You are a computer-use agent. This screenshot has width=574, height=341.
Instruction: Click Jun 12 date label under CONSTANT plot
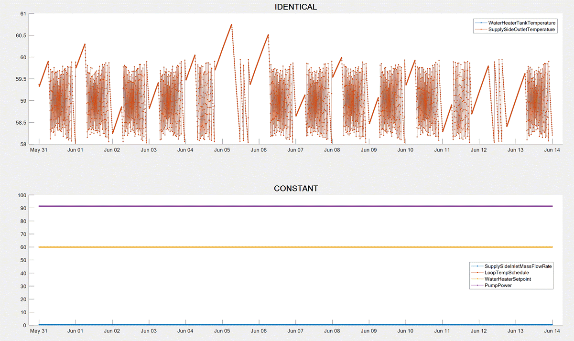(x=479, y=330)
